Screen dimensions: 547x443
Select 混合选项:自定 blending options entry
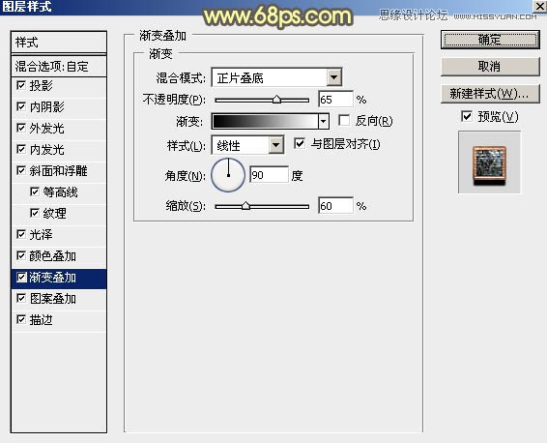59,67
